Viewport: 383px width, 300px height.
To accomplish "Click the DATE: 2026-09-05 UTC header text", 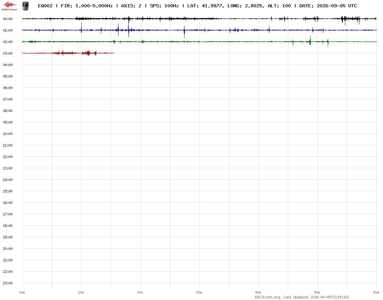I will 328,6.
